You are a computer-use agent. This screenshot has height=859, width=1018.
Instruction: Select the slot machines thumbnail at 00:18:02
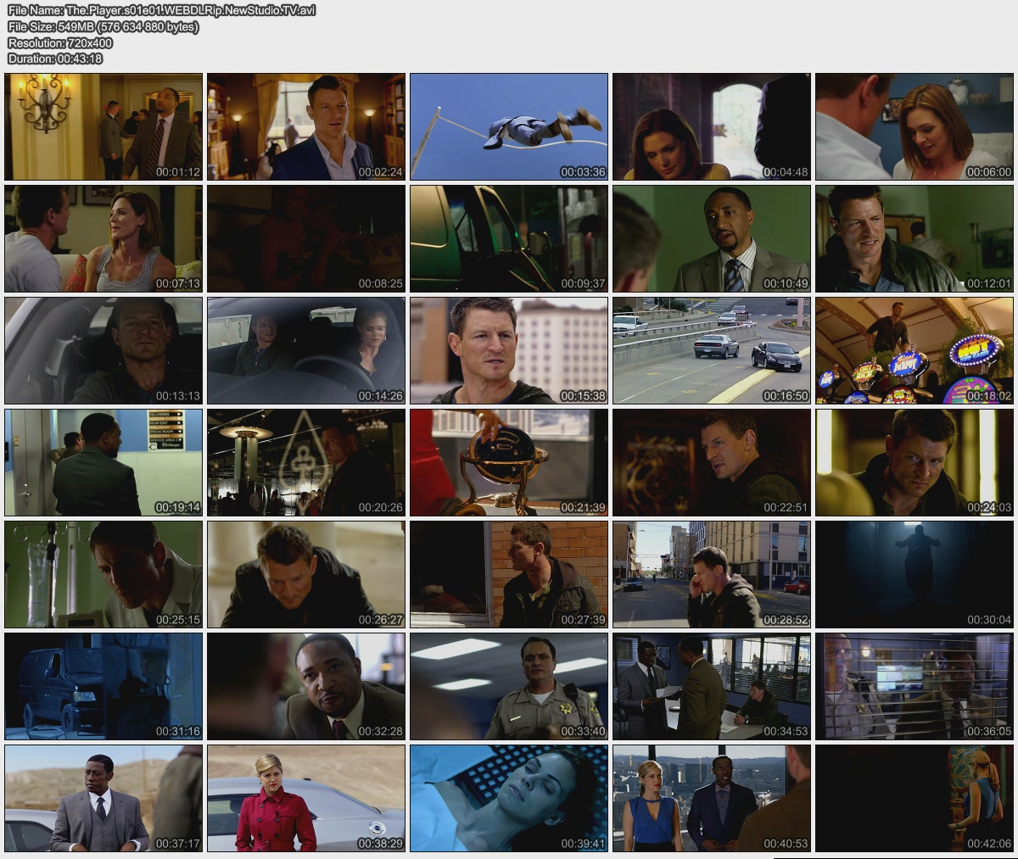(915, 350)
